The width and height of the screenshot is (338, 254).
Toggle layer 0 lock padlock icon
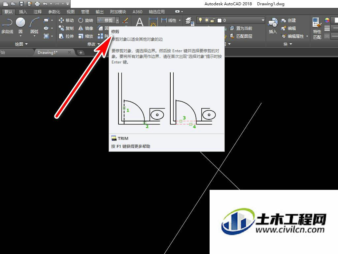tap(213, 20)
